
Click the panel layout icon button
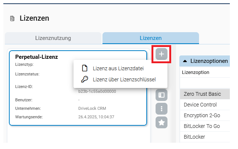click(x=162, y=95)
